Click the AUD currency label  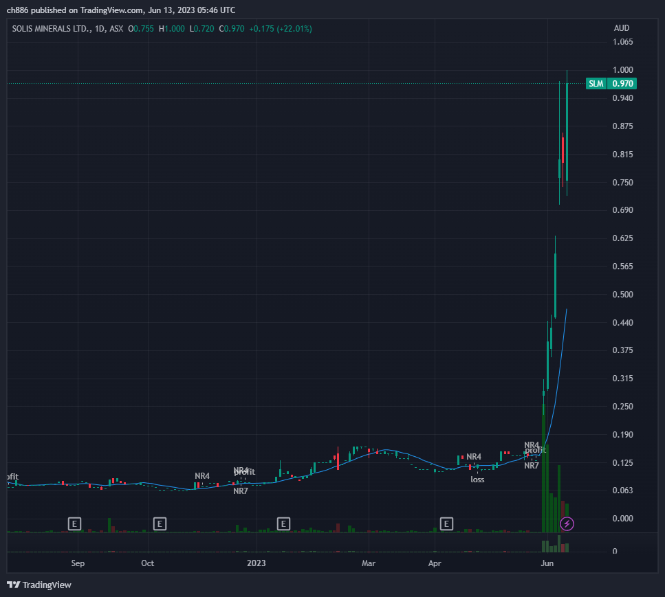click(621, 28)
